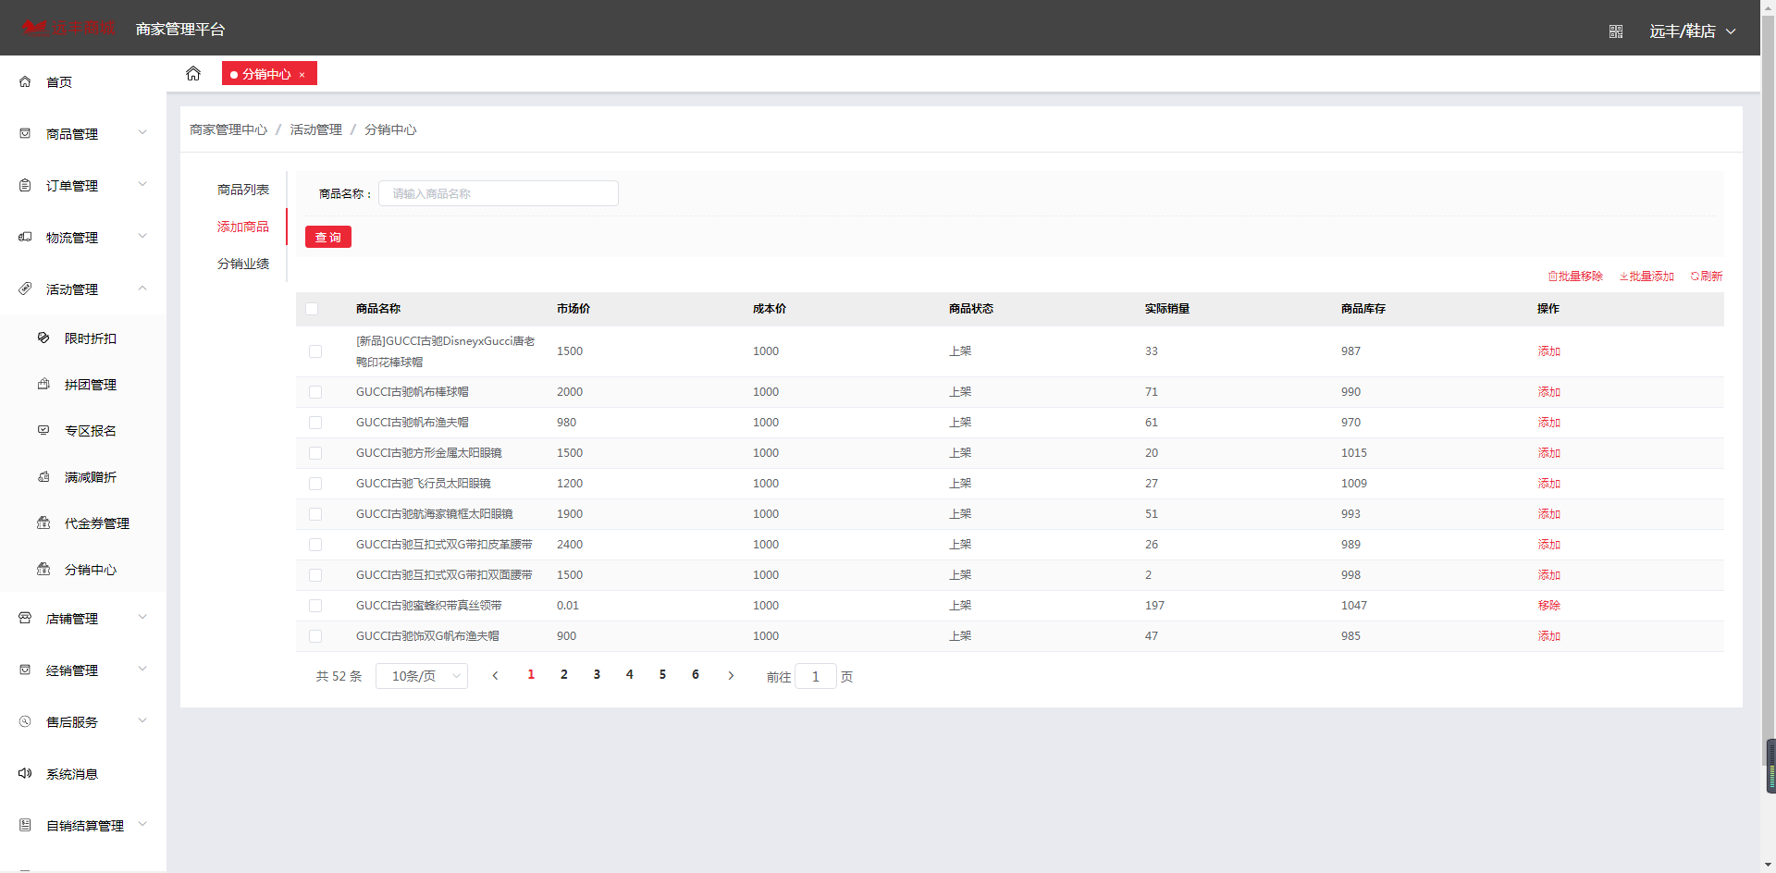This screenshot has width=1776, height=873.
Task: Click the 拼团管理 icon
Action: tap(43, 384)
